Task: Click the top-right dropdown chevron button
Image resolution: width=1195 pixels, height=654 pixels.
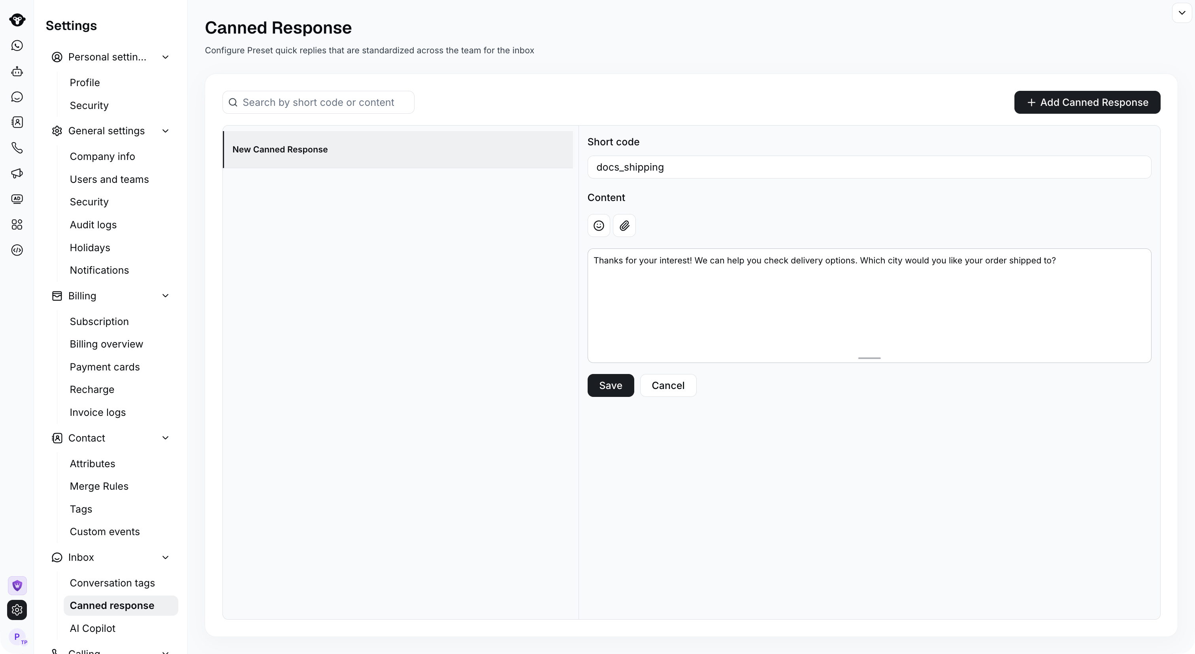Action: [x=1182, y=13]
